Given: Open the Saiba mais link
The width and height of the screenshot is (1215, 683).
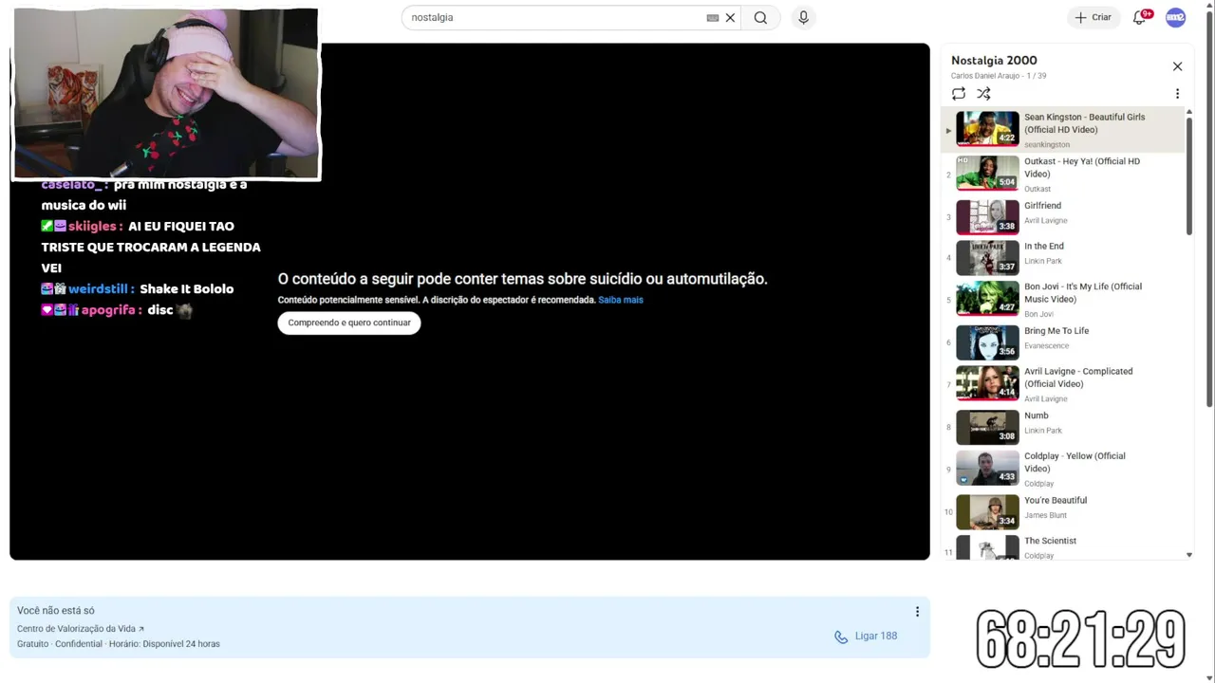Looking at the screenshot, I should tap(621, 300).
